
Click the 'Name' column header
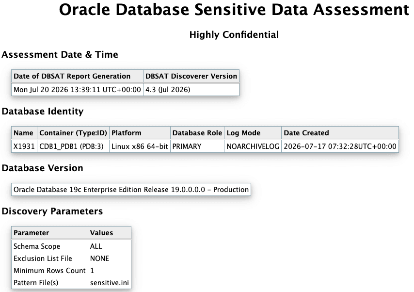tap(24, 133)
